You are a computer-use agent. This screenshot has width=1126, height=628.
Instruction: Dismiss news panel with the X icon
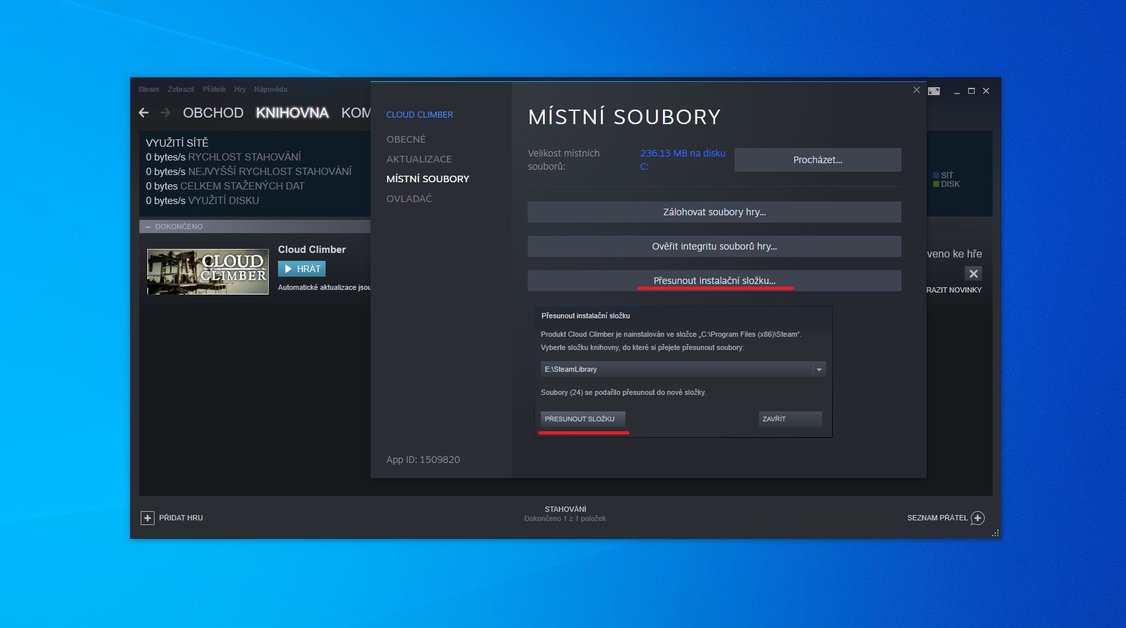click(x=973, y=273)
